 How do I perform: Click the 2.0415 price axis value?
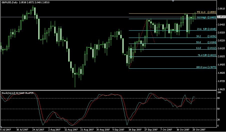pyautogui.click(x=222, y=25)
